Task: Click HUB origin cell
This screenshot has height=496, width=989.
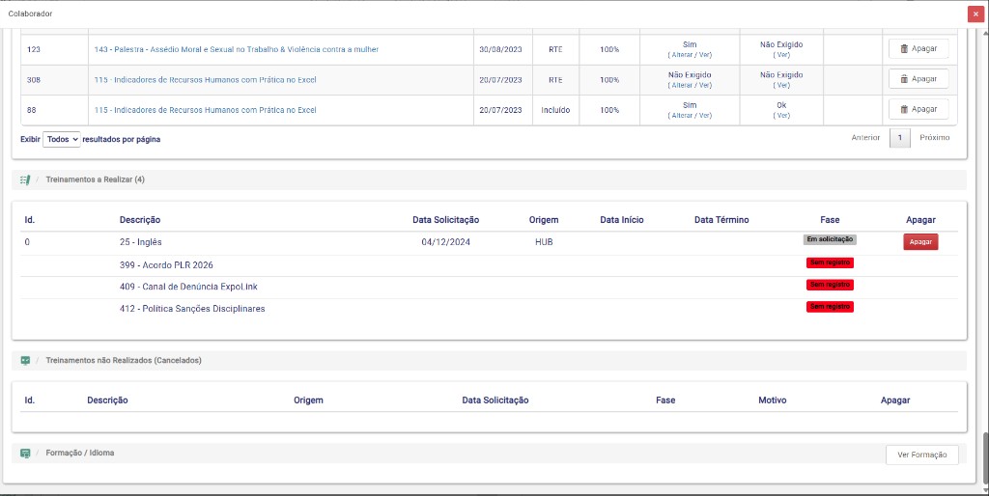Action: point(544,242)
